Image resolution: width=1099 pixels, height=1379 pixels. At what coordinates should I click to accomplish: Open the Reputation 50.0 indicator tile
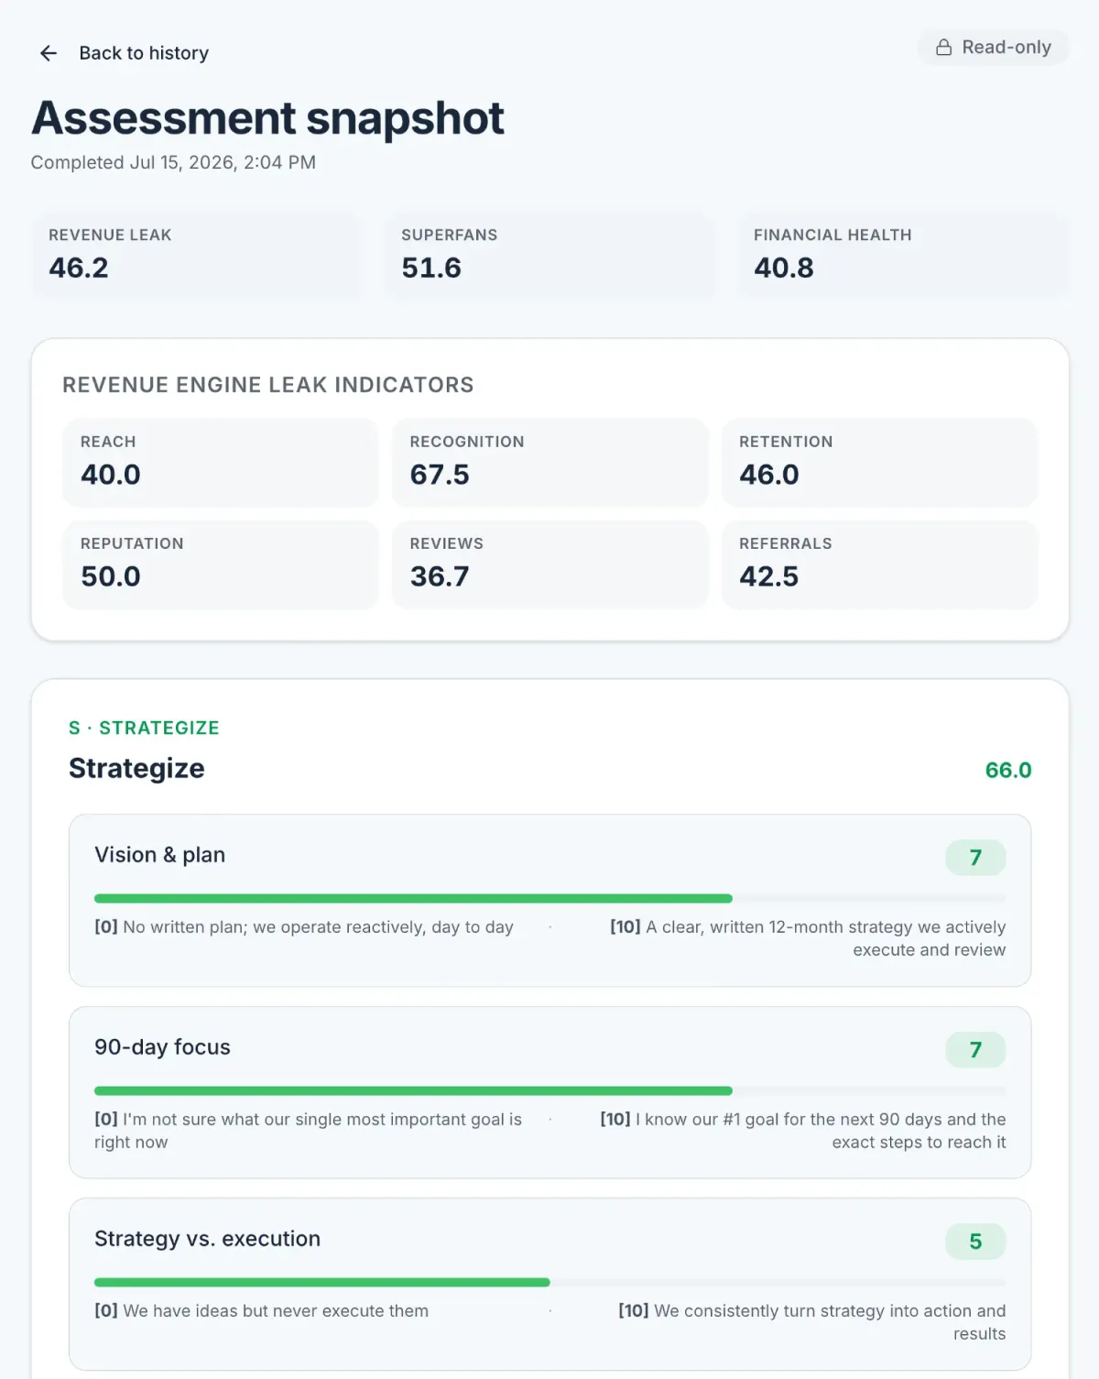221,564
